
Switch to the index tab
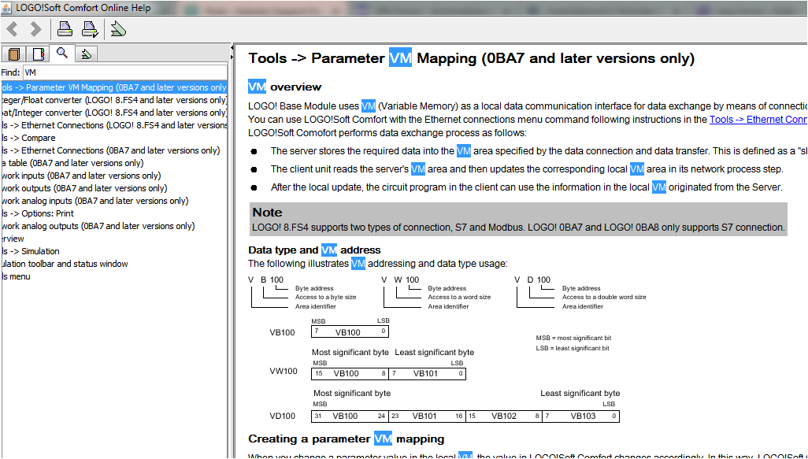[37, 54]
